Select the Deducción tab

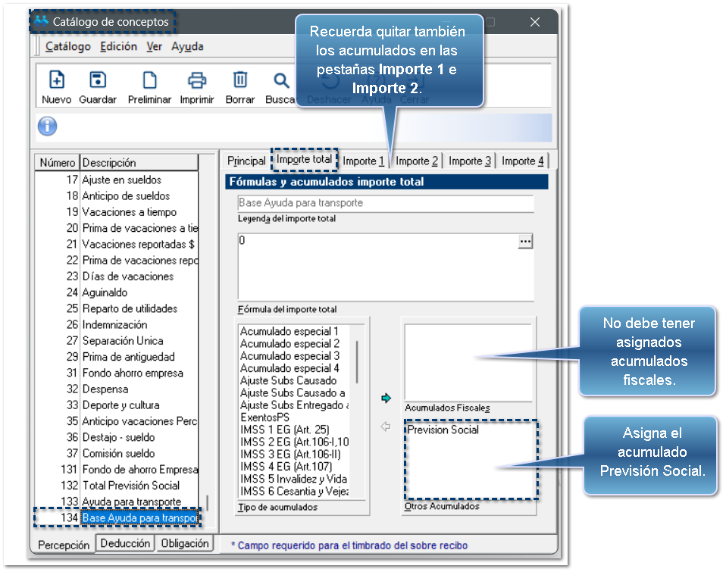click(126, 543)
